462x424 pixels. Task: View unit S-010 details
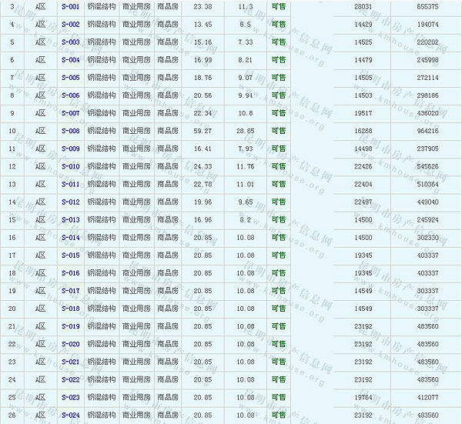[x=70, y=166]
